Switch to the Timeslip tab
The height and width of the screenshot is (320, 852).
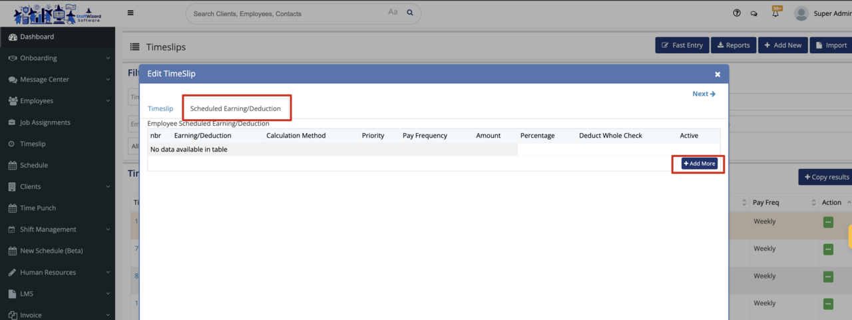[x=160, y=108]
